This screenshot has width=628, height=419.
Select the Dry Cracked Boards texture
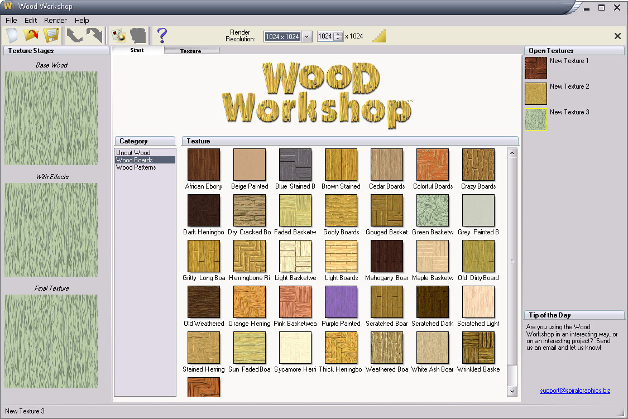[250, 210]
